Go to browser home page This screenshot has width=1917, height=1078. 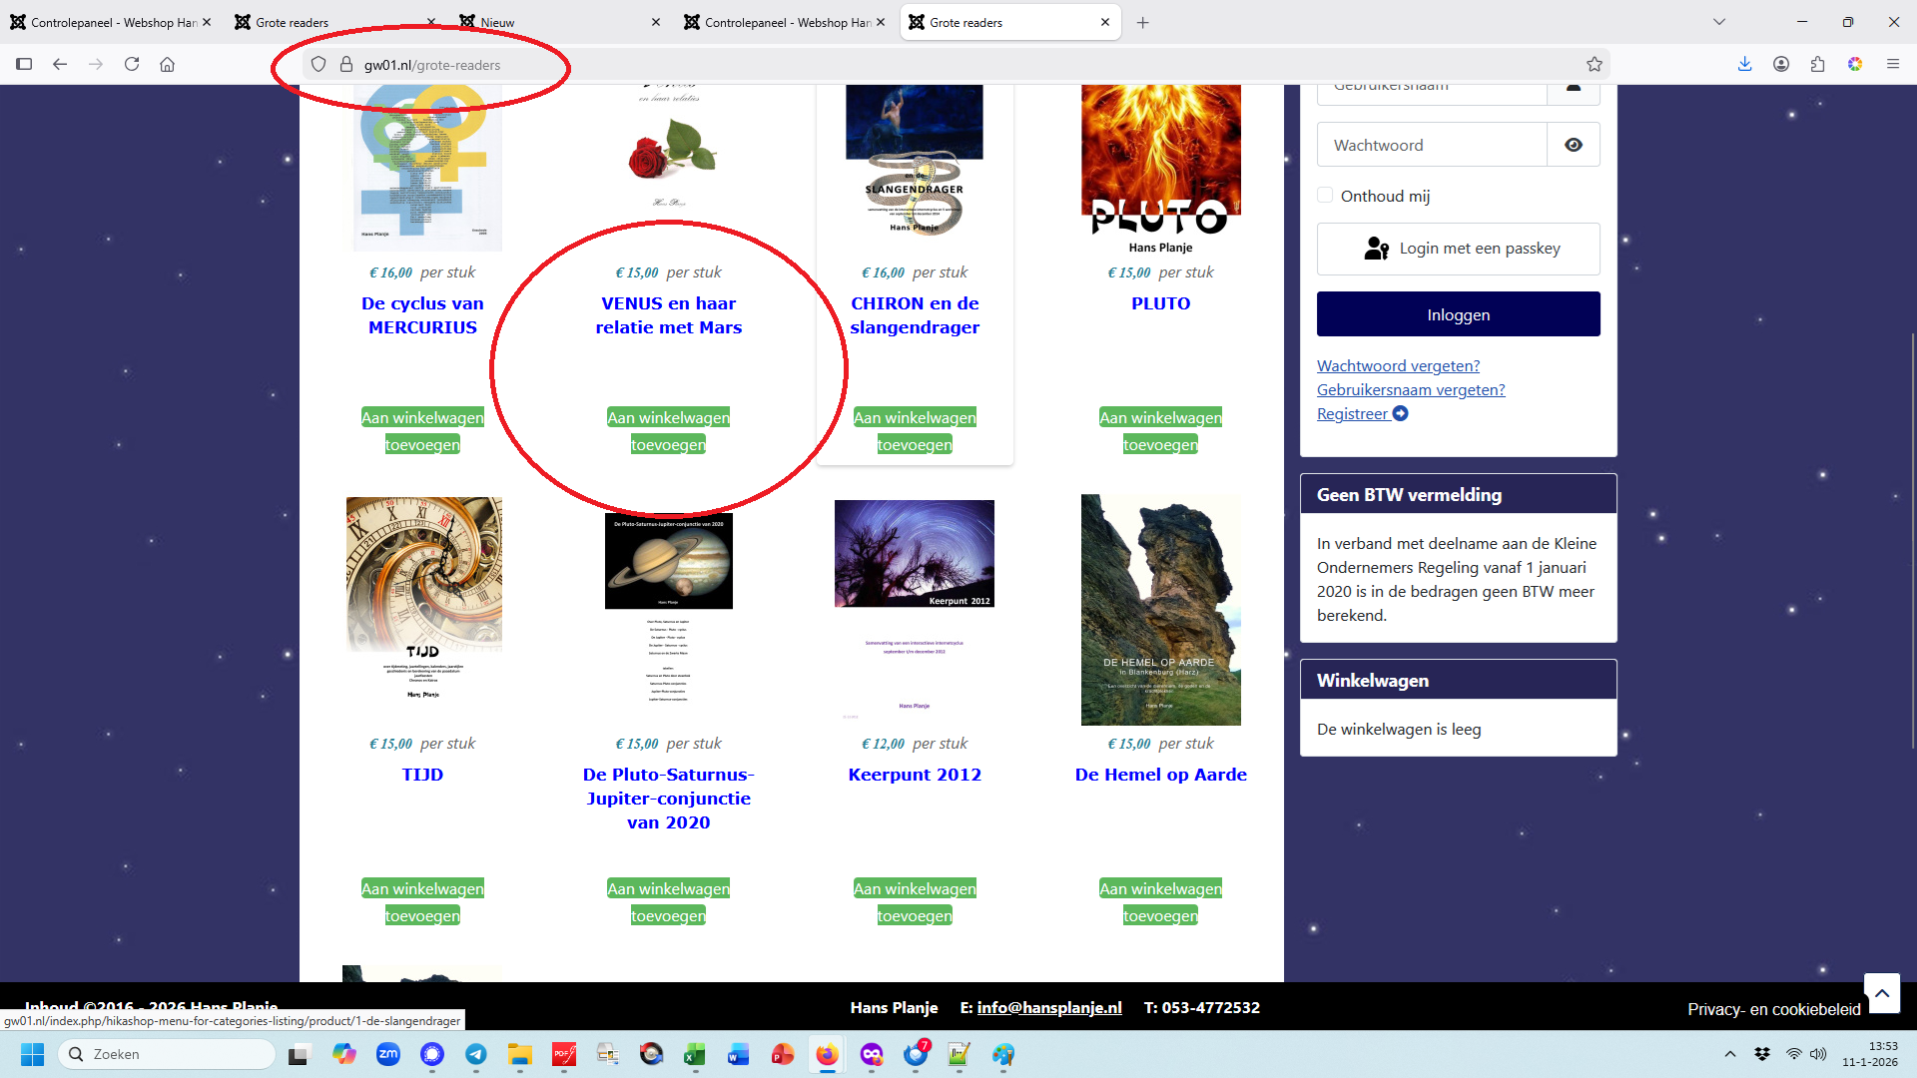coord(168,64)
